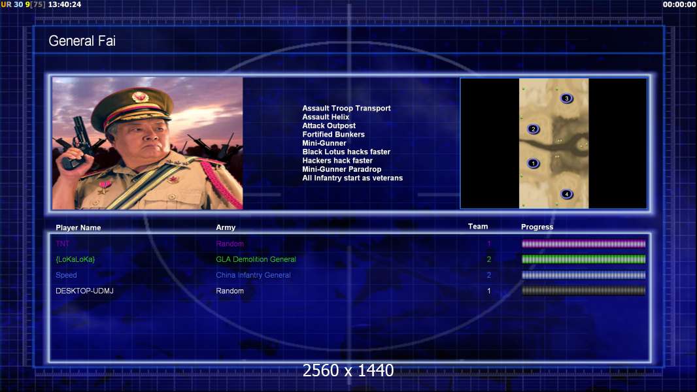Viewport: 697px width, 392px height.
Task: Click the Team column header
Action: (x=478, y=227)
